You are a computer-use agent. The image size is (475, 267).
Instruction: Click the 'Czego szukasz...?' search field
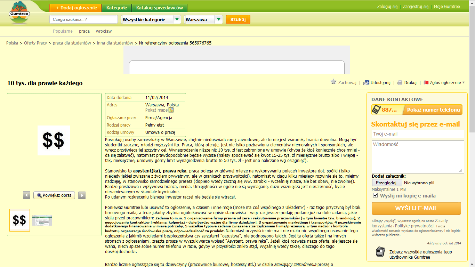pos(83,19)
